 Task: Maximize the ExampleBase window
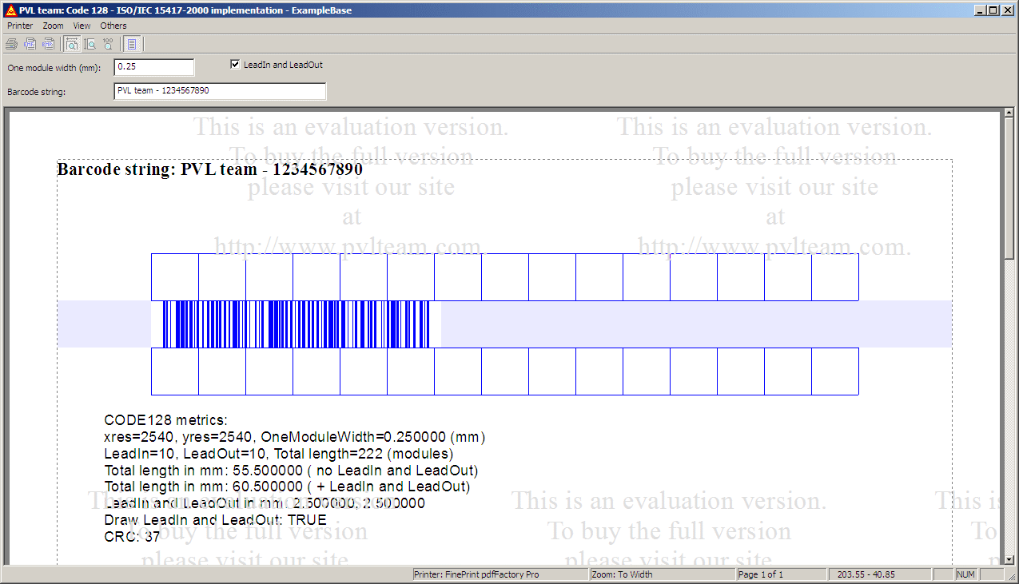click(x=993, y=10)
